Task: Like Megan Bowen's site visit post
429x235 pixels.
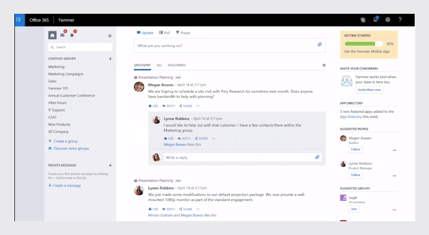Action: (x=153, y=106)
